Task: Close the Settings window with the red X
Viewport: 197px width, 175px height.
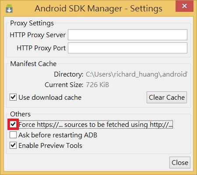Action: point(184,6)
